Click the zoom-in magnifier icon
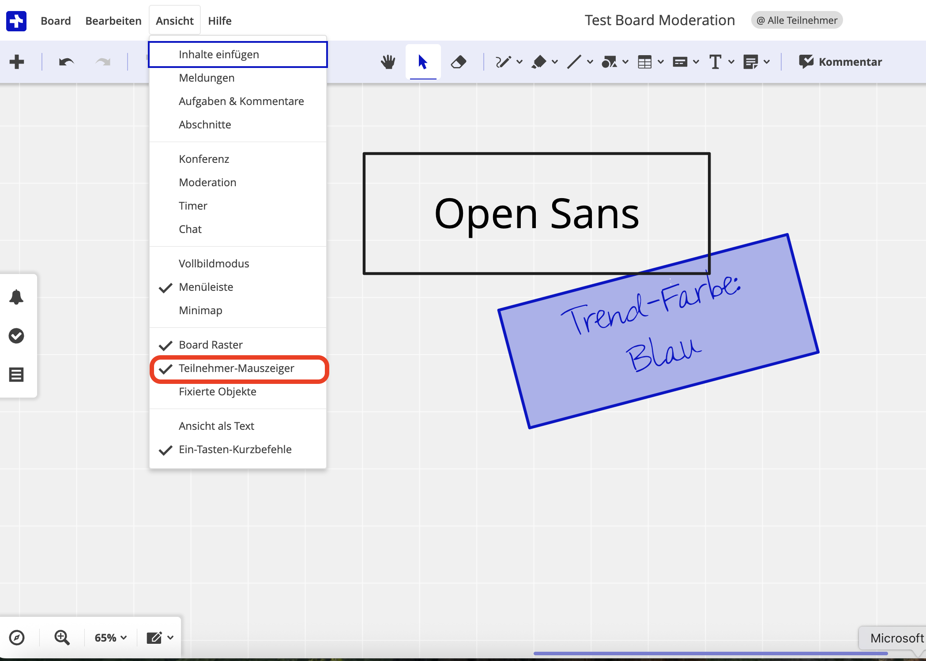 (62, 638)
